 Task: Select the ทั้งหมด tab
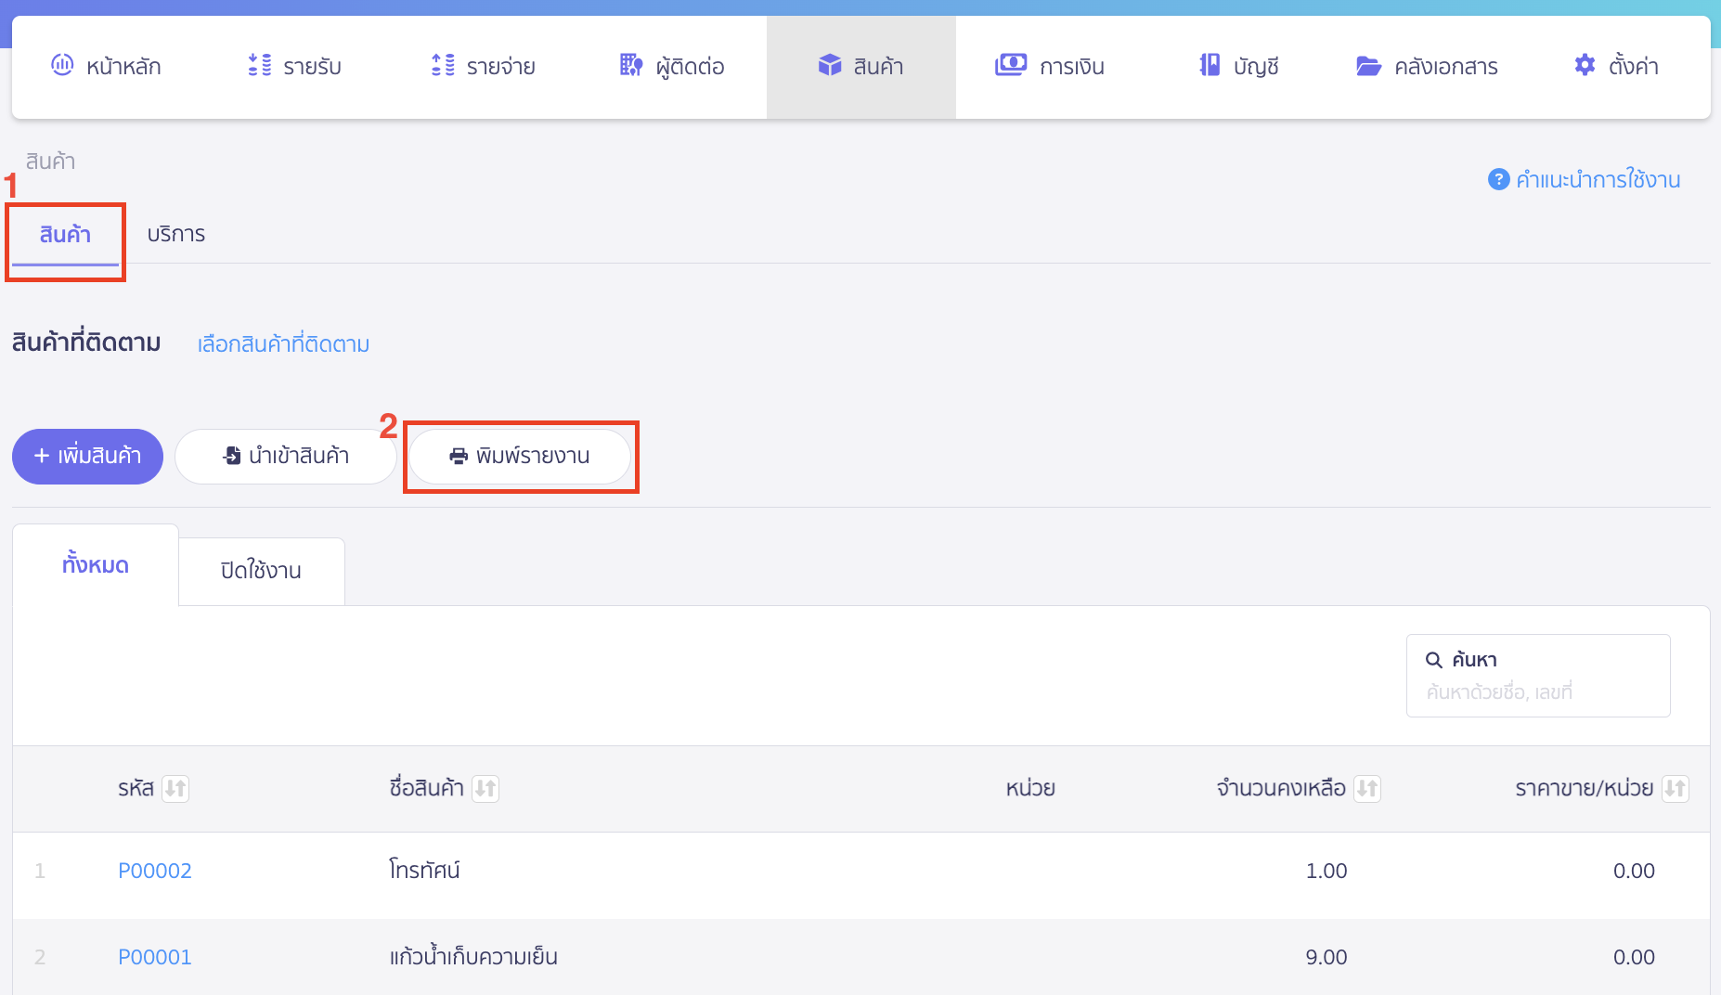[x=96, y=565]
